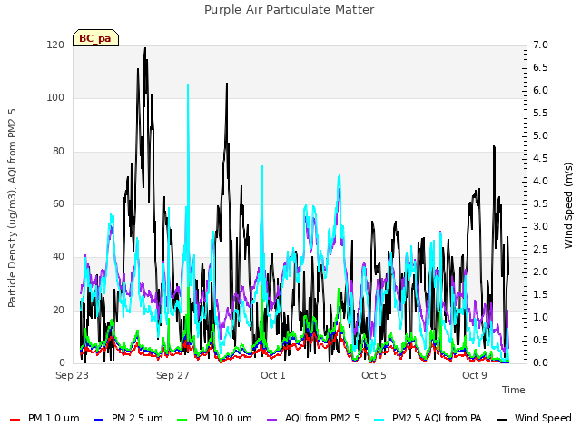The width and height of the screenshot is (581, 436).
Task: Click the 6.0 wind speed tick label
Action: pyautogui.click(x=541, y=91)
